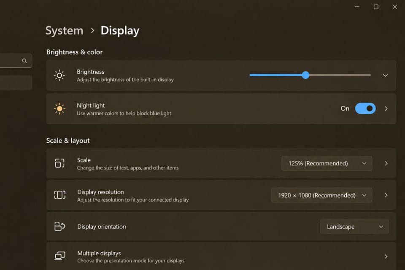Click the Scale row icon
The height and width of the screenshot is (270, 405).
pos(59,163)
